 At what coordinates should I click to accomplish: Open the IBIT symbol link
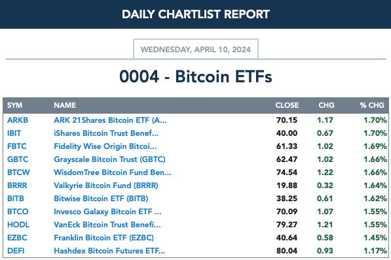[14, 133]
